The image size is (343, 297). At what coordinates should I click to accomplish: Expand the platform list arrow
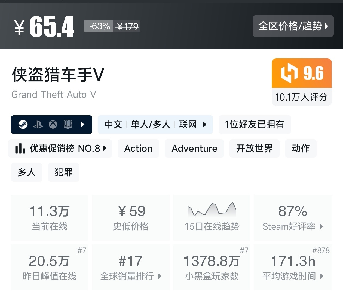pos(83,125)
